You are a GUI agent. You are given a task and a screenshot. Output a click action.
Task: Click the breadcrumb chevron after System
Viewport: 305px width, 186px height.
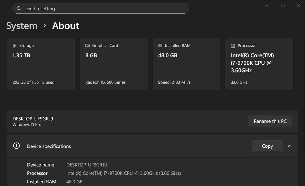45,26
